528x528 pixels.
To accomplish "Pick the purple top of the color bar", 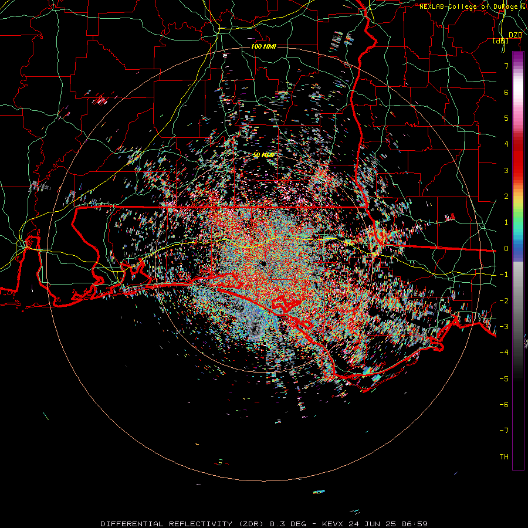I will [518, 57].
